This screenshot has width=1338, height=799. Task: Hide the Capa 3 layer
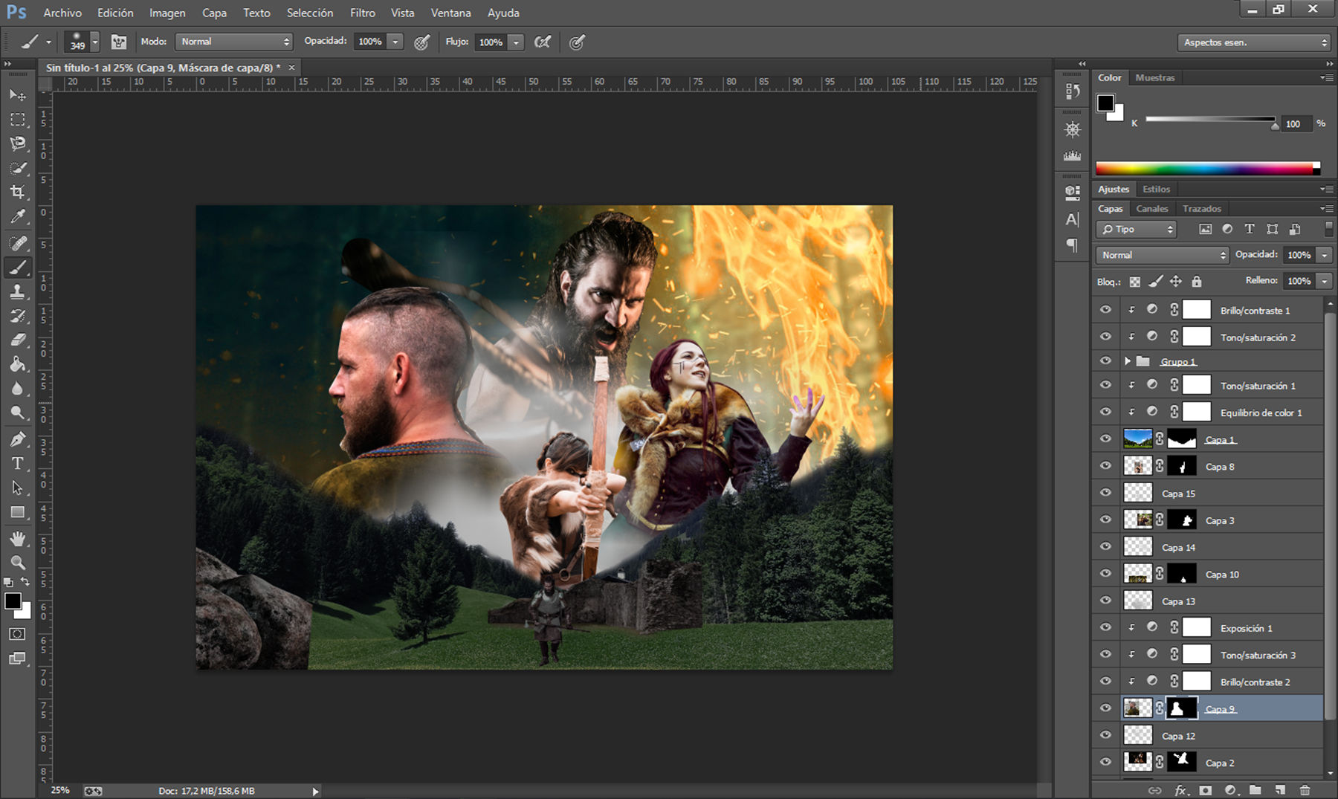tap(1105, 520)
